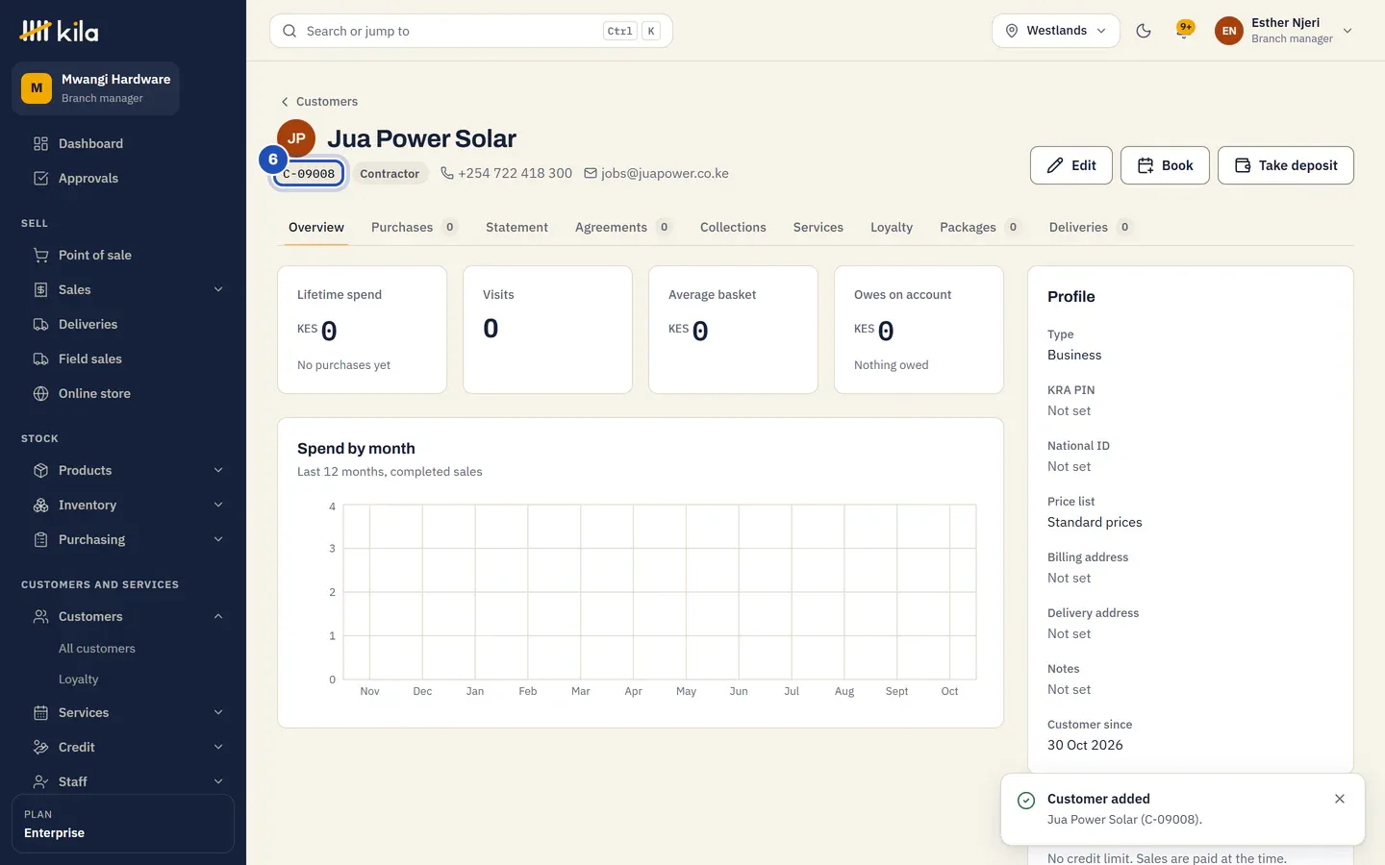Click the Edit button
1385x865 pixels.
[1071, 165]
